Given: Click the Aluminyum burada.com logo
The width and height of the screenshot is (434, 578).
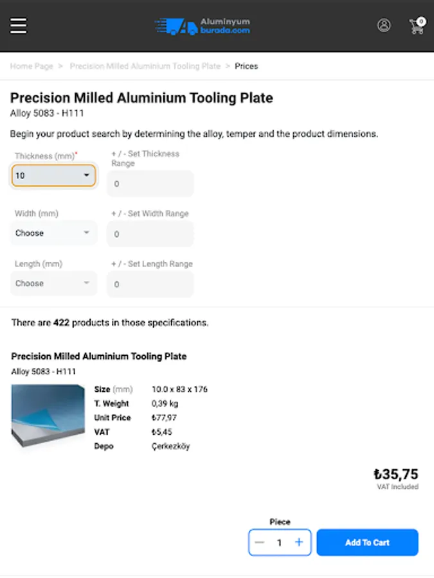Looking at the screenshot, I should click(203, 26).
